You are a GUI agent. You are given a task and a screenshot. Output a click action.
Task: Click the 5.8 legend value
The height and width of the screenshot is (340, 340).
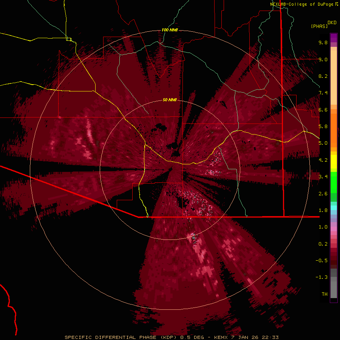[323, 127]
